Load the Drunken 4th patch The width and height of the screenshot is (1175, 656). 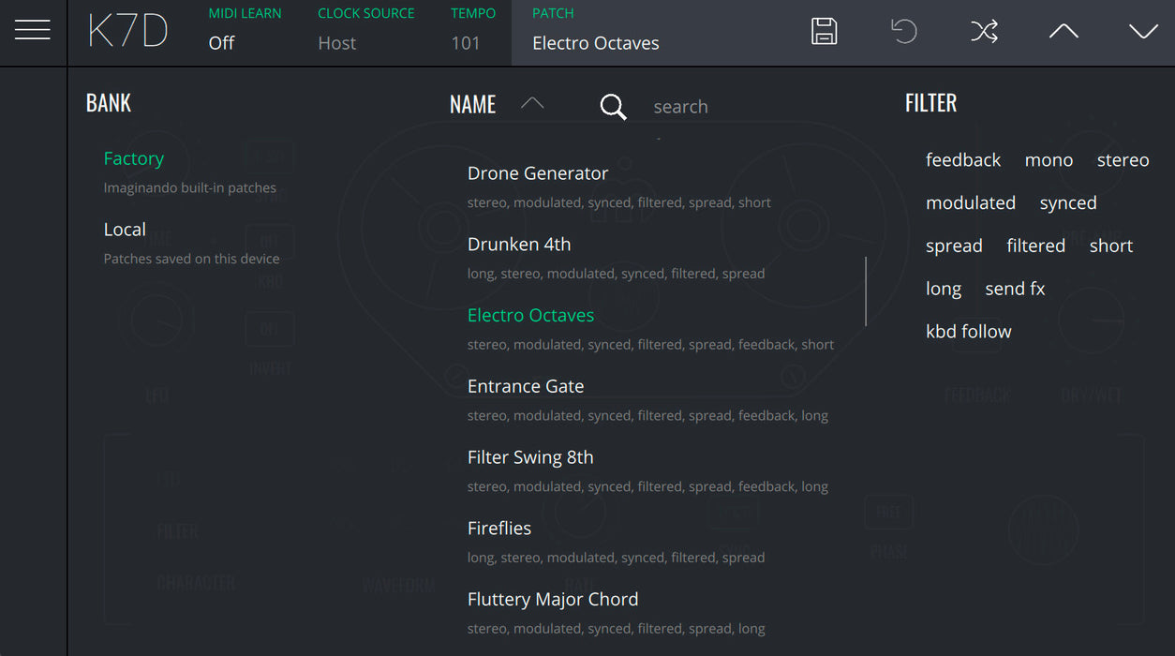click(519, 245)
